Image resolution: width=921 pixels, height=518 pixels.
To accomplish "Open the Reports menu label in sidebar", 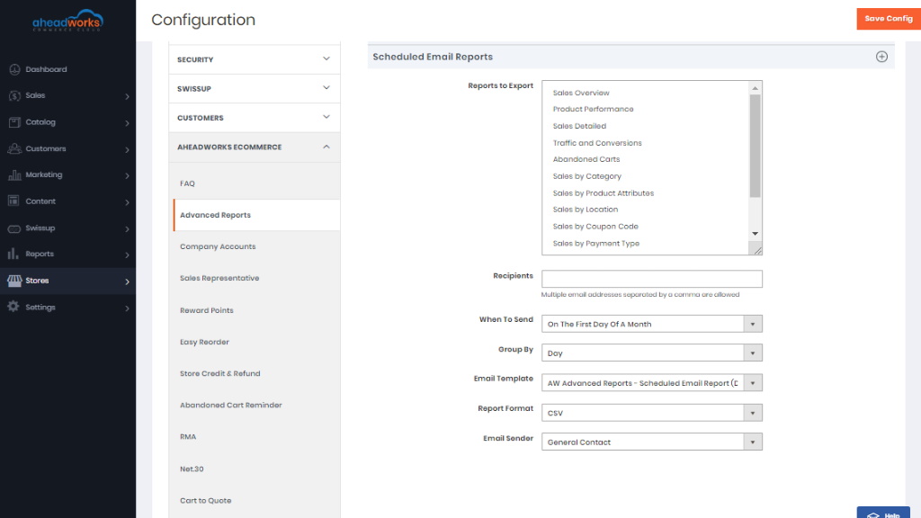I will click(x=40, y=254).
